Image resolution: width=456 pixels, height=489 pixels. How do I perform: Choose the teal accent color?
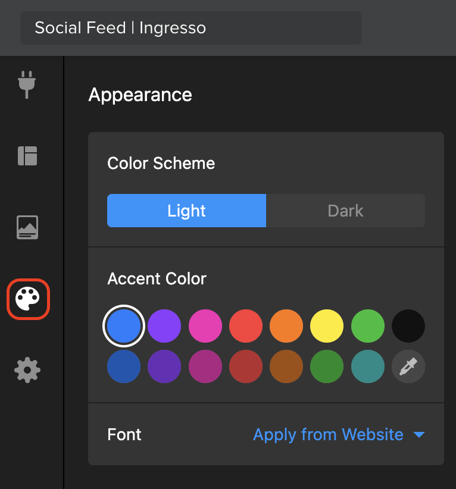coord(368,366)
